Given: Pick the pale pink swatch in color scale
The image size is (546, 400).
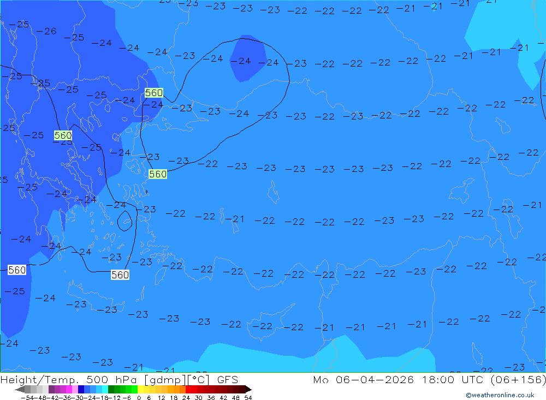Looking at the screenshot, I should click(x=75, y=390).
